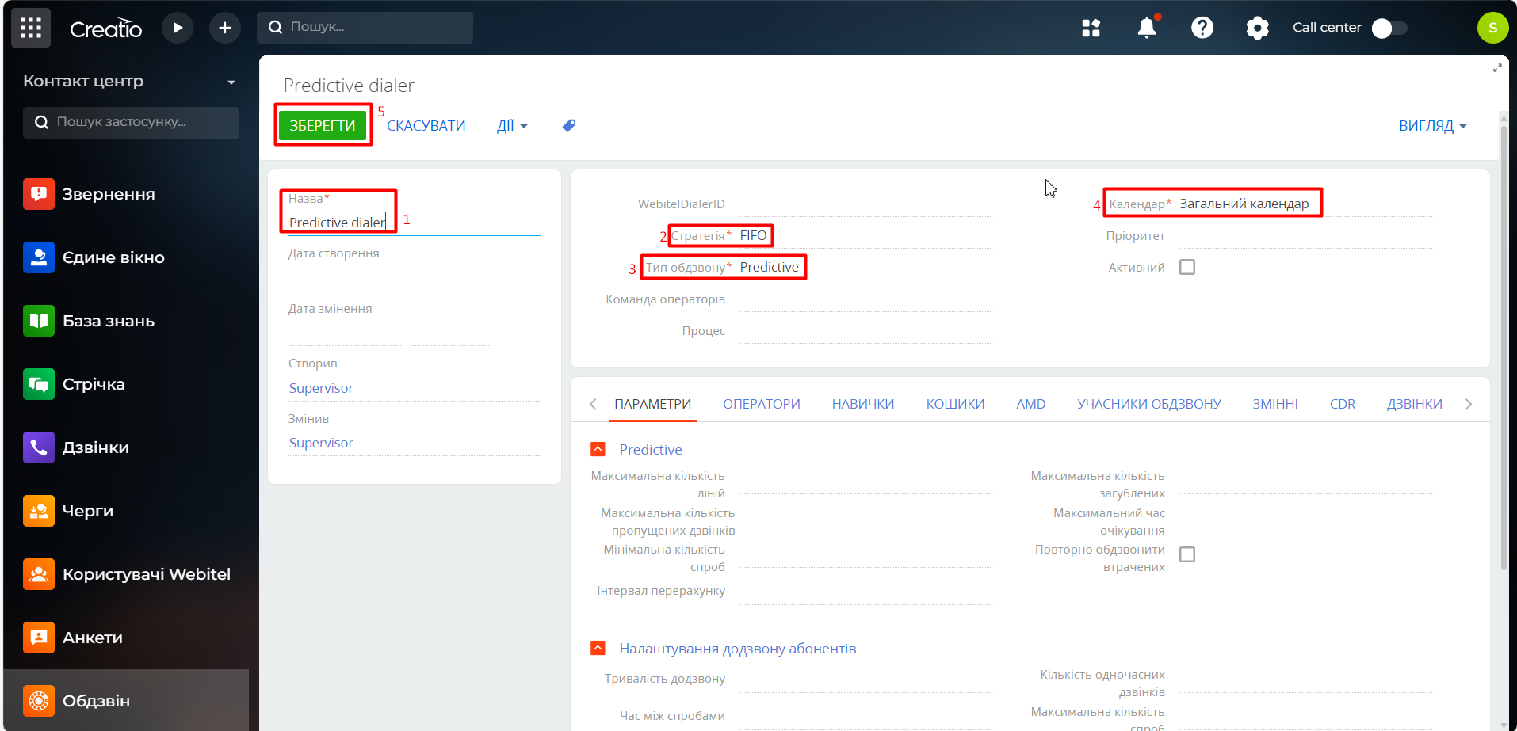This screenshot has width=1517, height=731.
Task: Open the marketplace apps icon
Action: 1091,28
